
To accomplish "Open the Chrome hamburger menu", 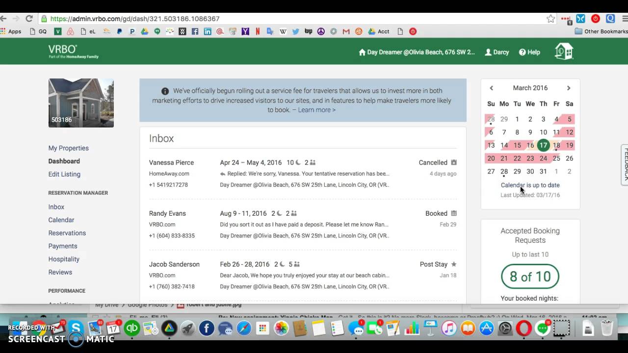I will click(624, 19).
